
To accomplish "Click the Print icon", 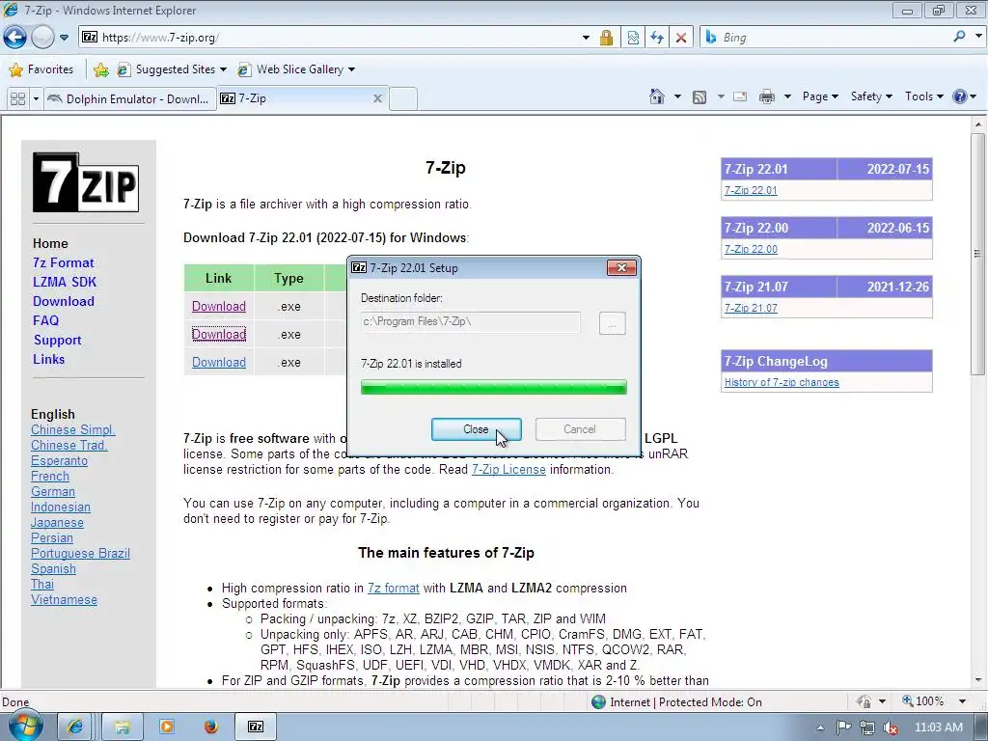I will (767, 96).
